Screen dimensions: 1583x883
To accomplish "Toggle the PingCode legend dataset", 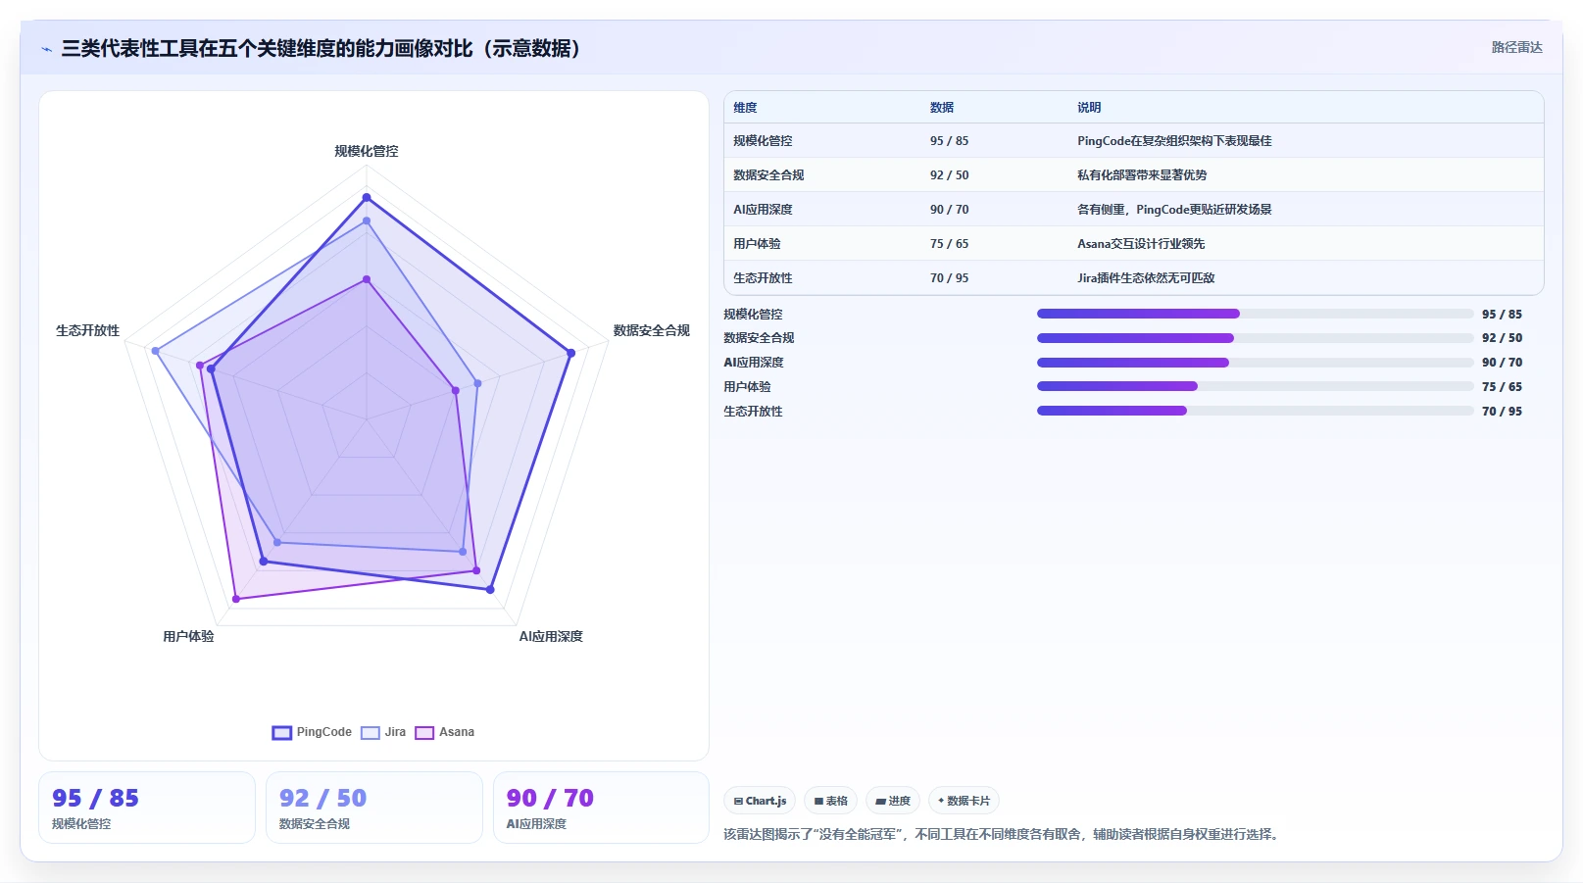I will point(312,732).
